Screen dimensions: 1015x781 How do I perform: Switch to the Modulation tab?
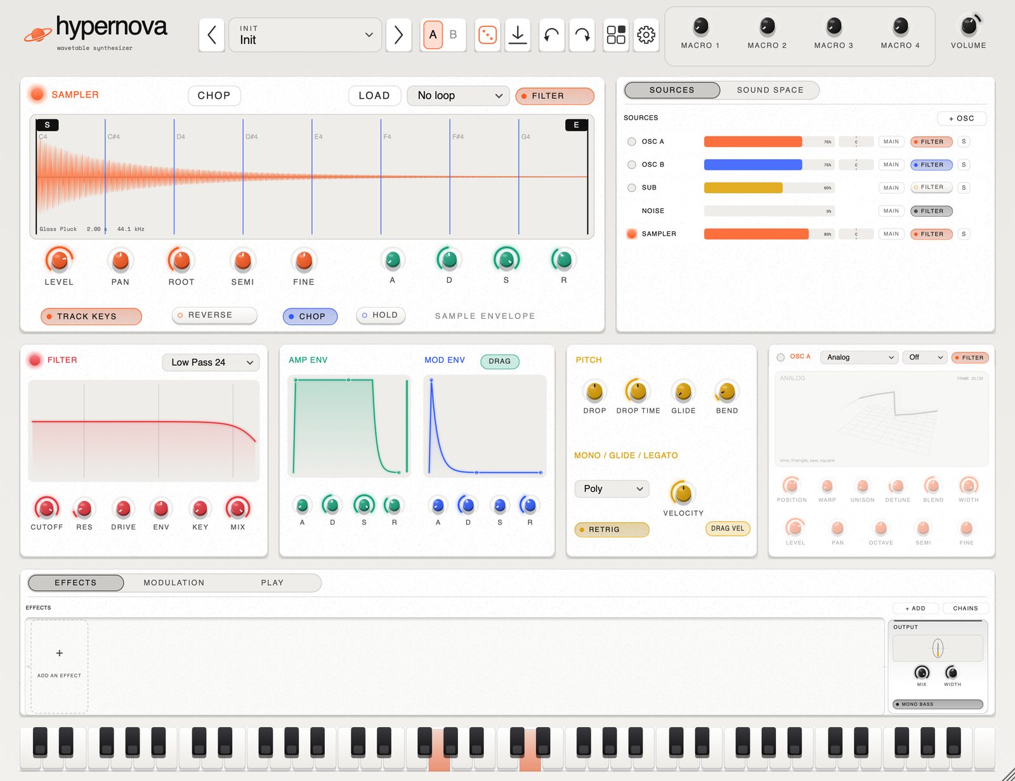click(x=174, y=583)
